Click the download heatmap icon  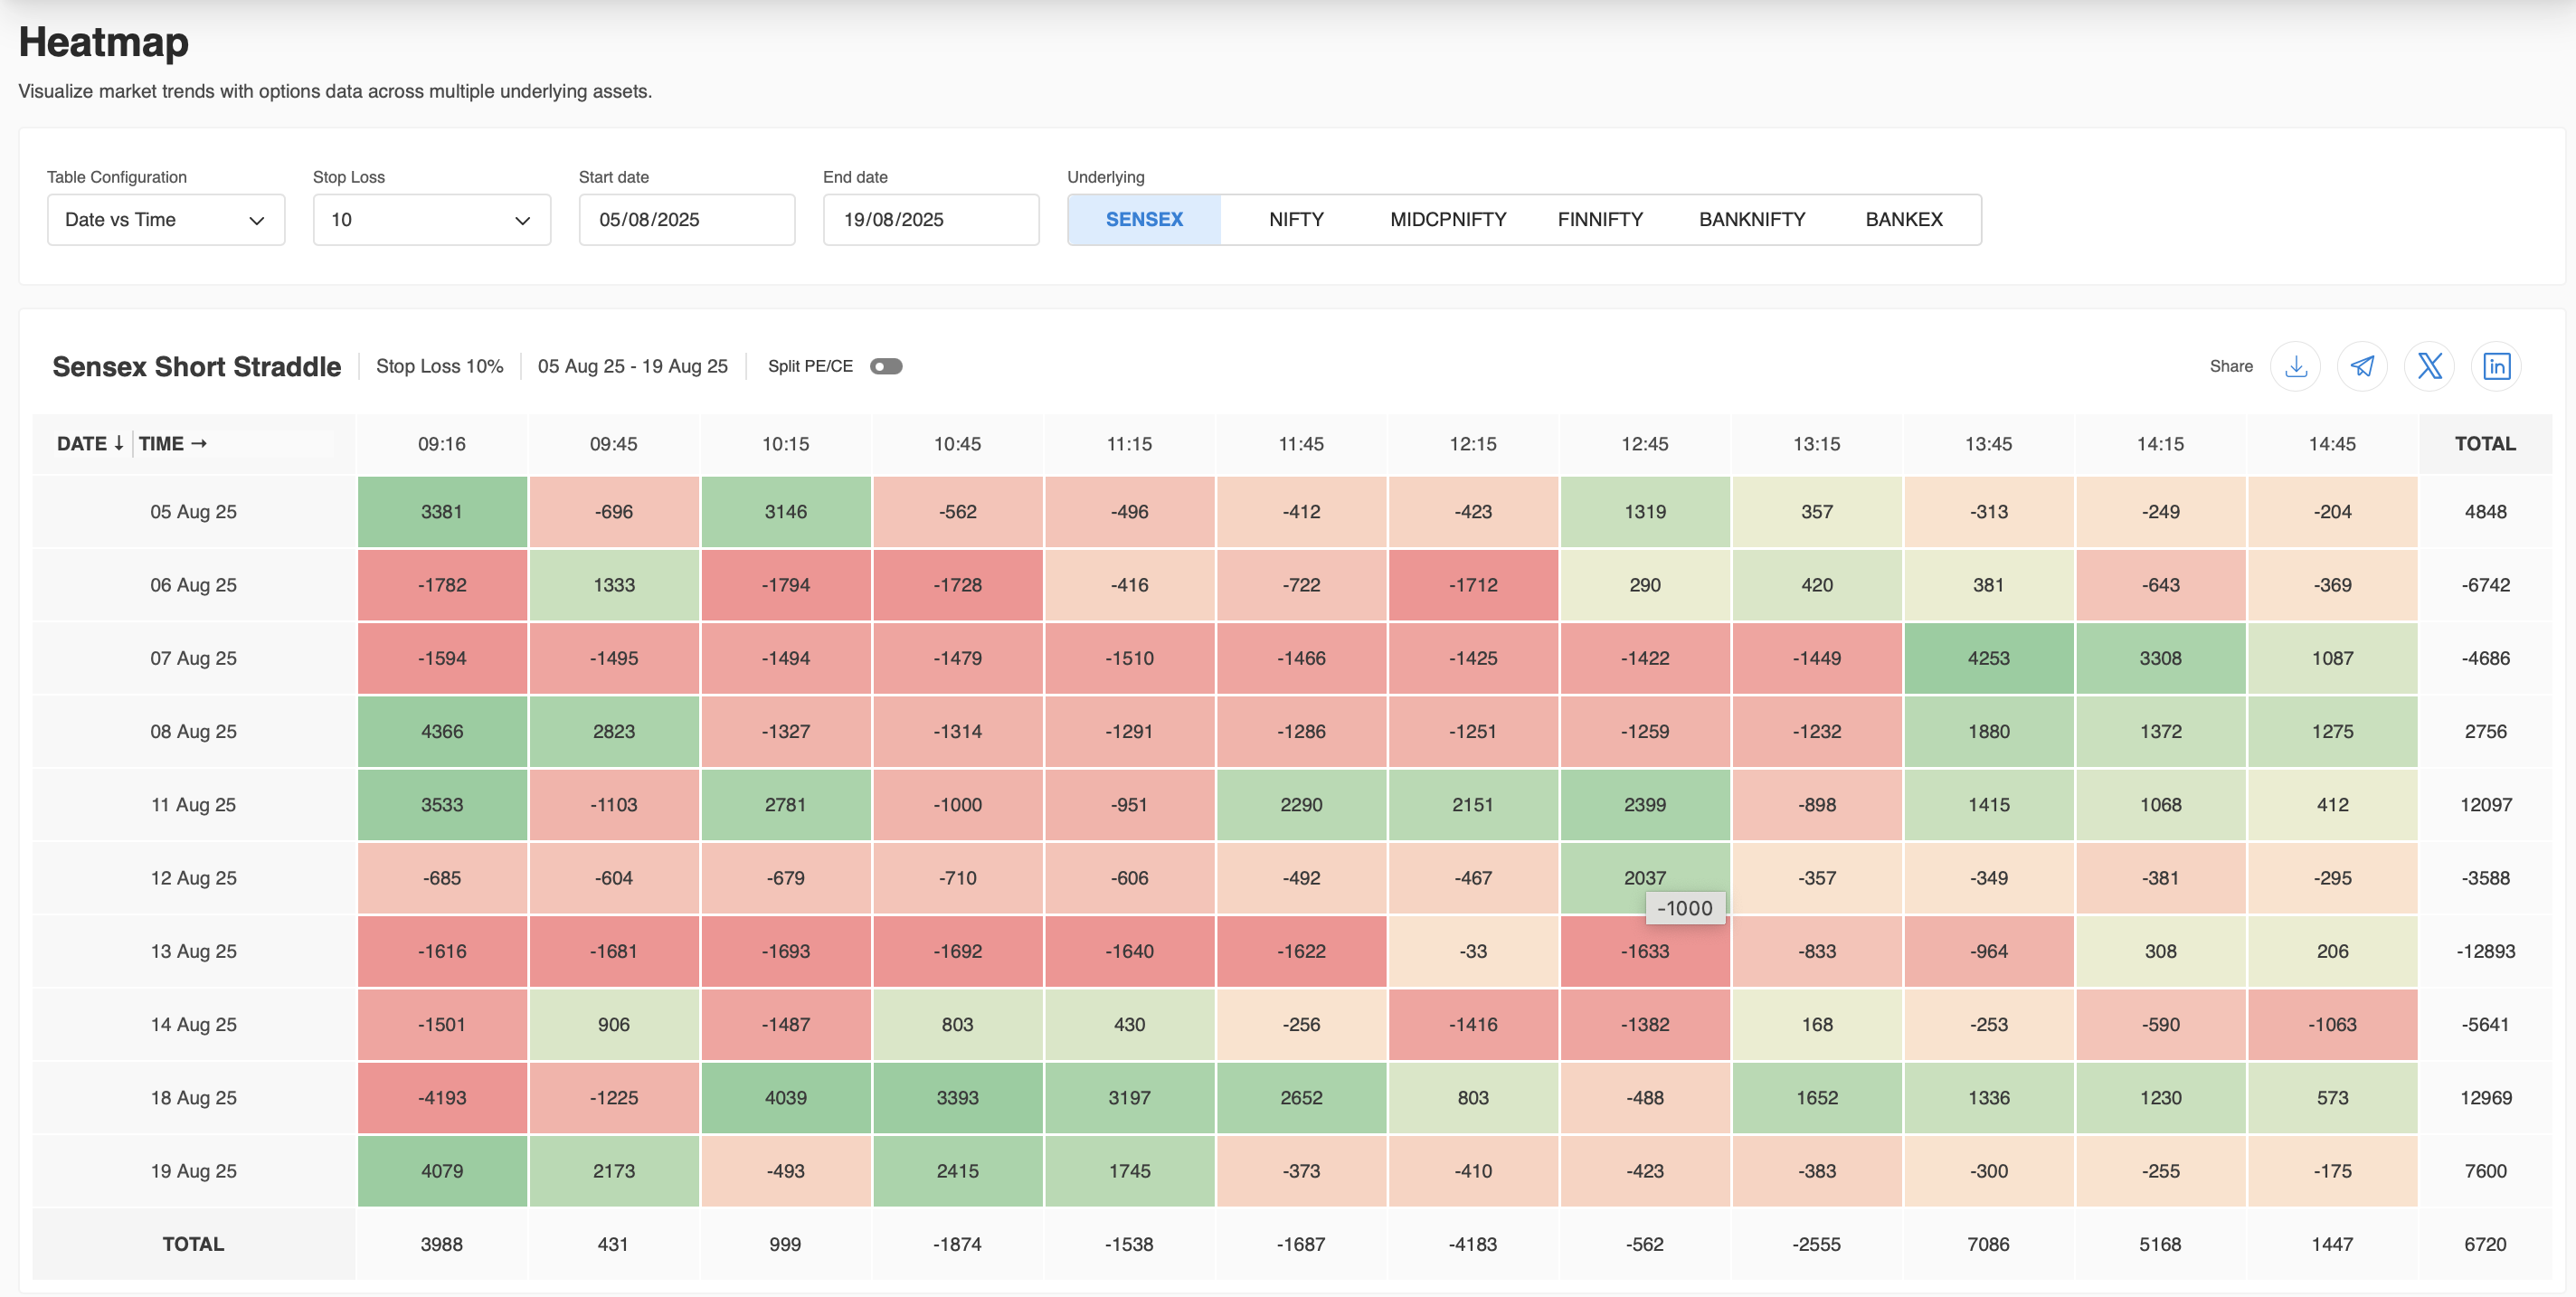pos(2295,366)
